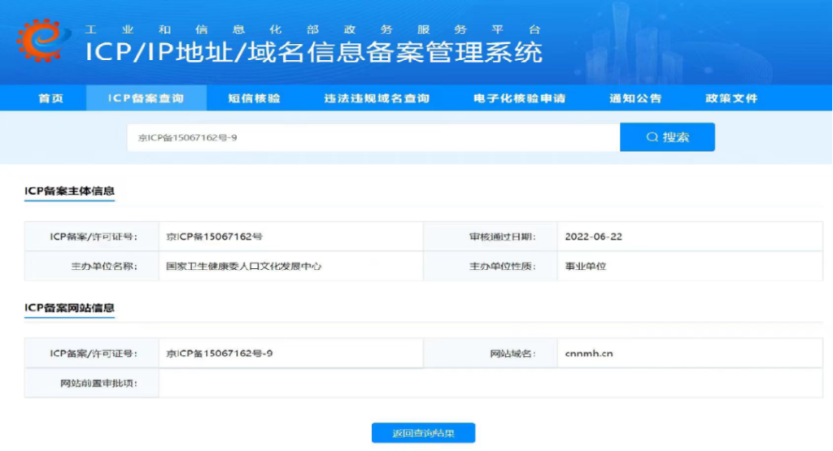Click the ICP备案主体信息 heading

(x=70, y=191)
